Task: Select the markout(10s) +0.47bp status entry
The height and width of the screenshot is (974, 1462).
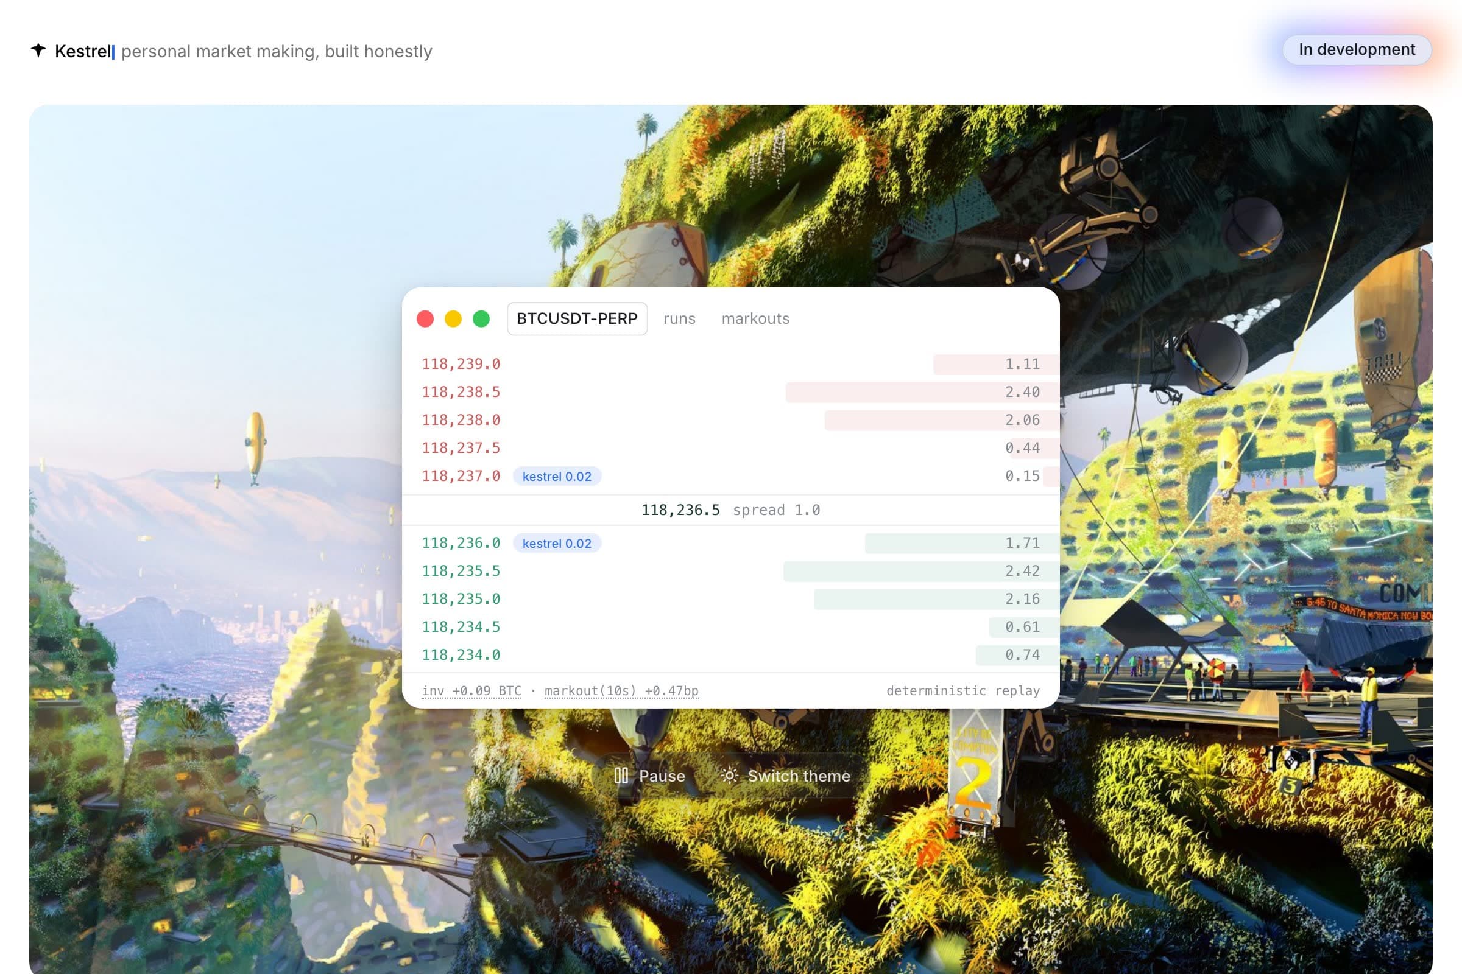Action: (x=621, y=691)
